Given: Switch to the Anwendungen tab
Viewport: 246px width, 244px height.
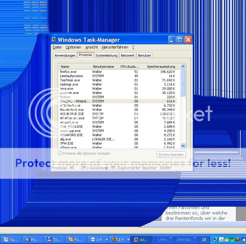Looking at the screenshot, I should pyautogui.click(x=65, y=55).
